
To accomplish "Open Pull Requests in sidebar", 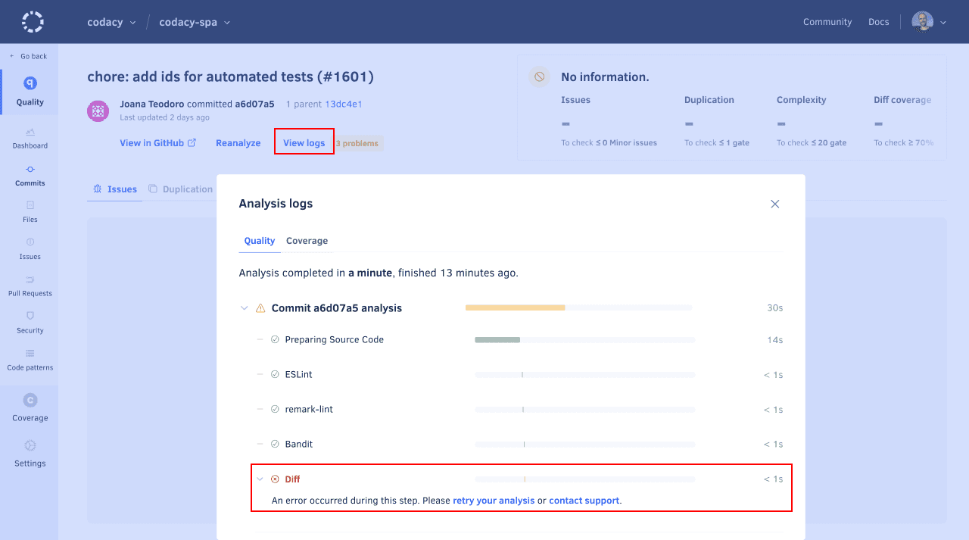I will pyautogui.click(x=30, y=286).
